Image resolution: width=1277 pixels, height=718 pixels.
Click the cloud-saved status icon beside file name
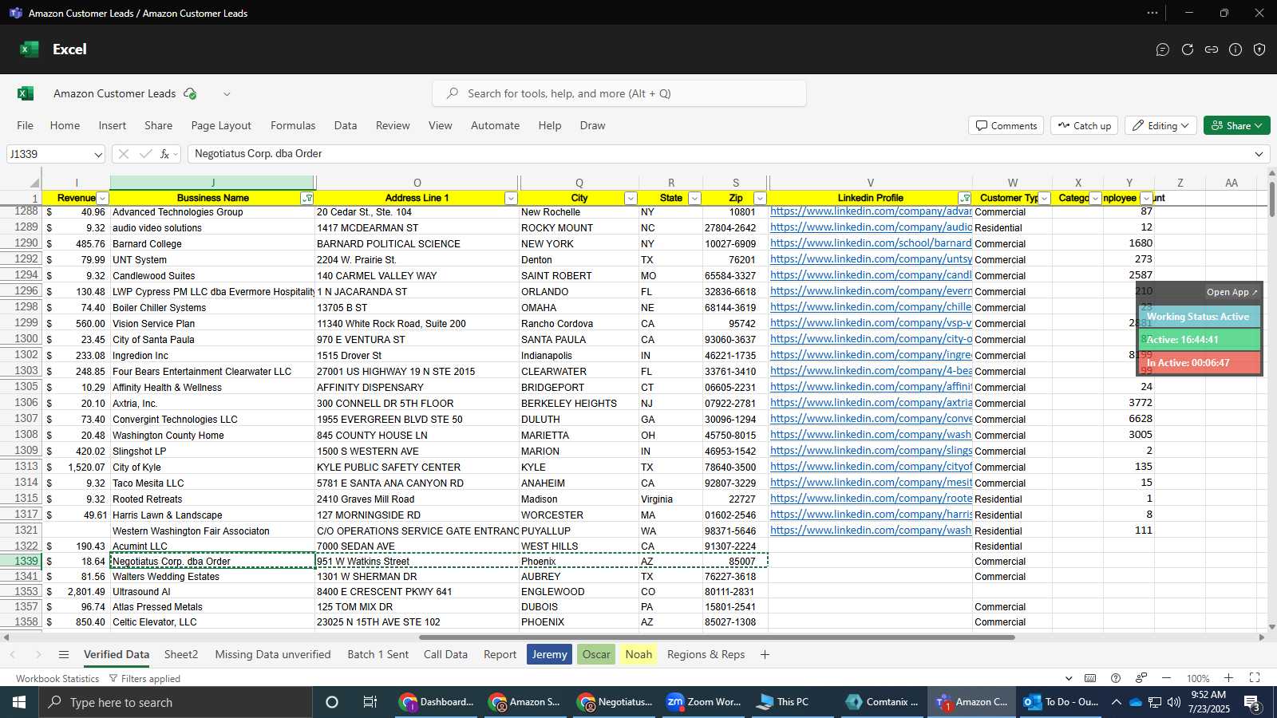[x=190, y=93]
